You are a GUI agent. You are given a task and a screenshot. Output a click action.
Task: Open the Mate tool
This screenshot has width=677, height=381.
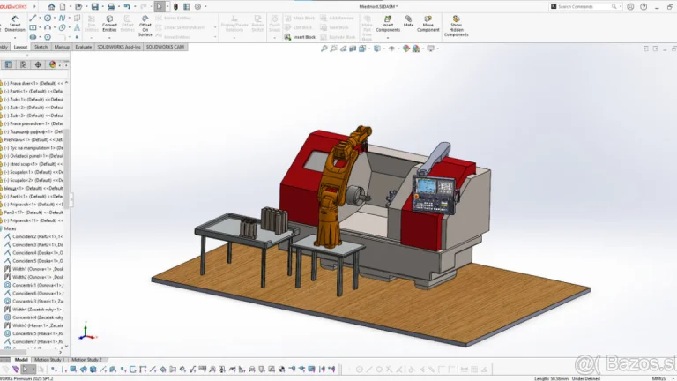(408, 21)
